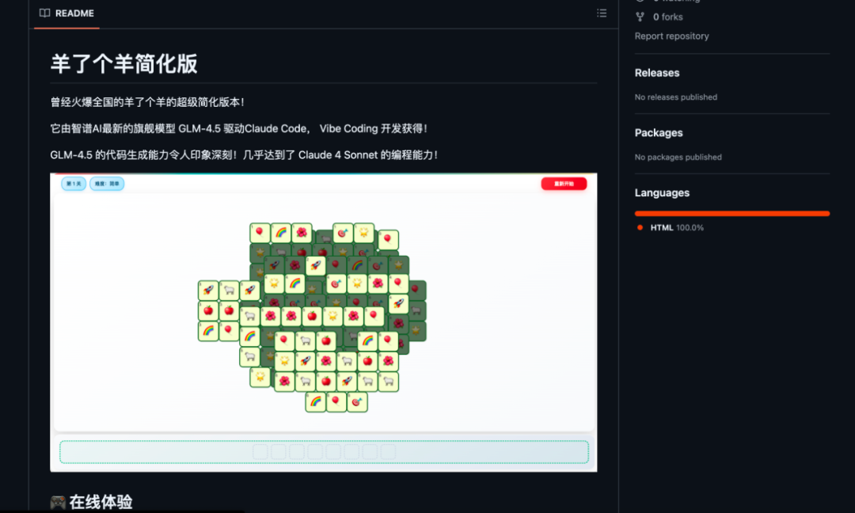Click the Report repository link
855x513 pixels.
[x=672, y=36]
